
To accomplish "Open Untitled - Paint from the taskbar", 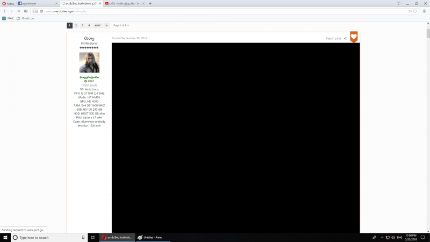I will click(152, 237).
